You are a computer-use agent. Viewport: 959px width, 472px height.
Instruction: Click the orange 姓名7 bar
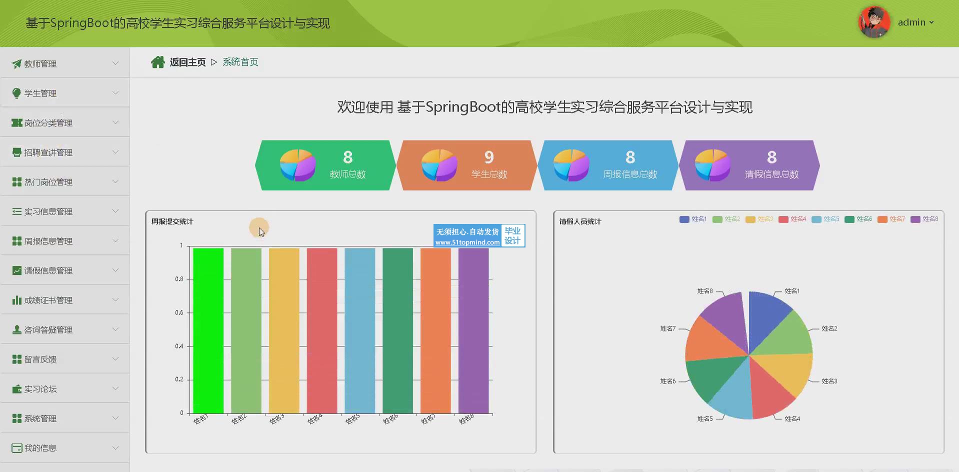(435, 330)
